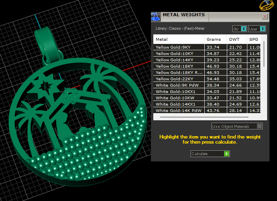
Task: Select the White Gold:14K PdW row
Action: click(x=207, y=110)
